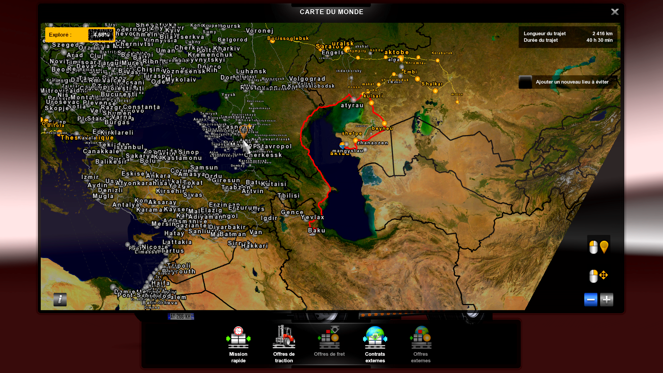Open Mission rapide quick job icon
The image size is (663, 373).
(x=238, y=337)
